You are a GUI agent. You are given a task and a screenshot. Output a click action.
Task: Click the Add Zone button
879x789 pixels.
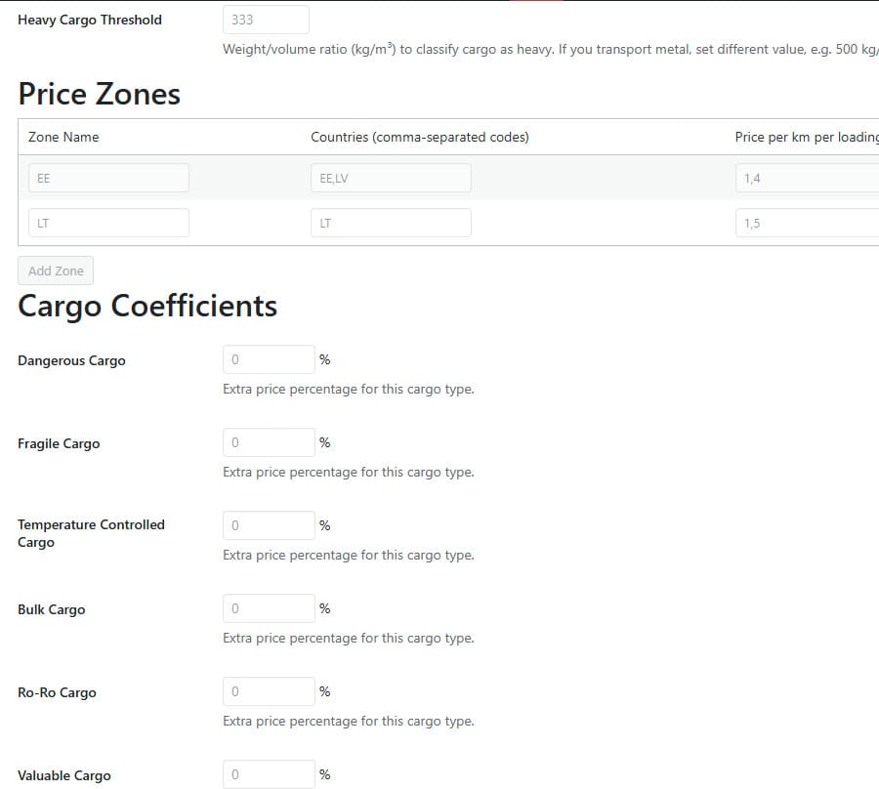point(56,270)
